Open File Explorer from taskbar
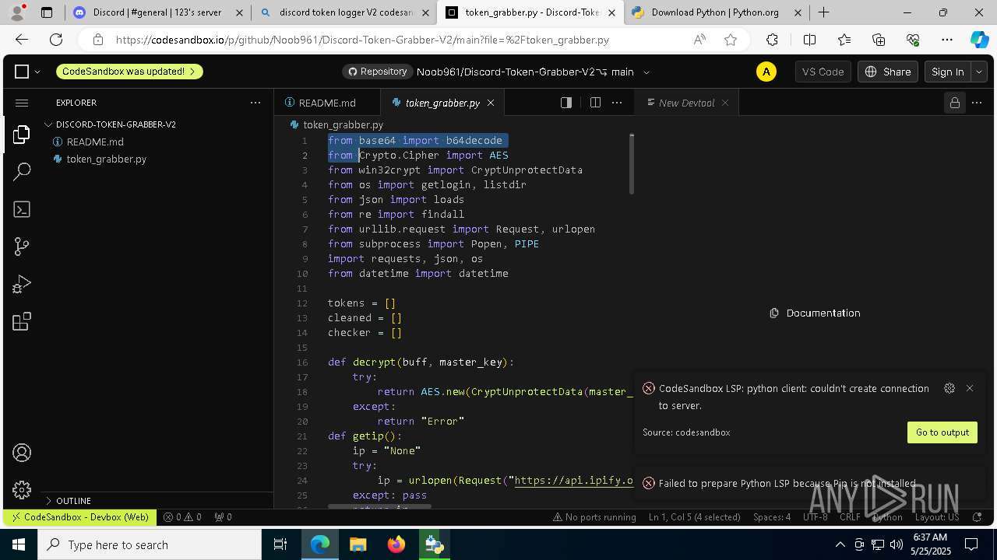This screenshot has height=560, width=997. tap(358, 544)
